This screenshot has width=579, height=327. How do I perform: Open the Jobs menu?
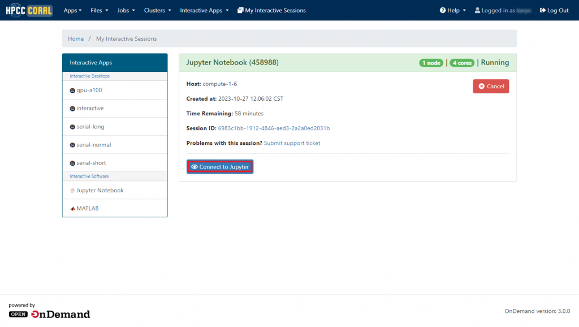click(126, 10)
